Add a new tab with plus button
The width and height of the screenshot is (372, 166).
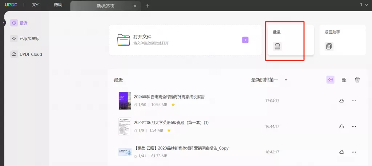147,6
